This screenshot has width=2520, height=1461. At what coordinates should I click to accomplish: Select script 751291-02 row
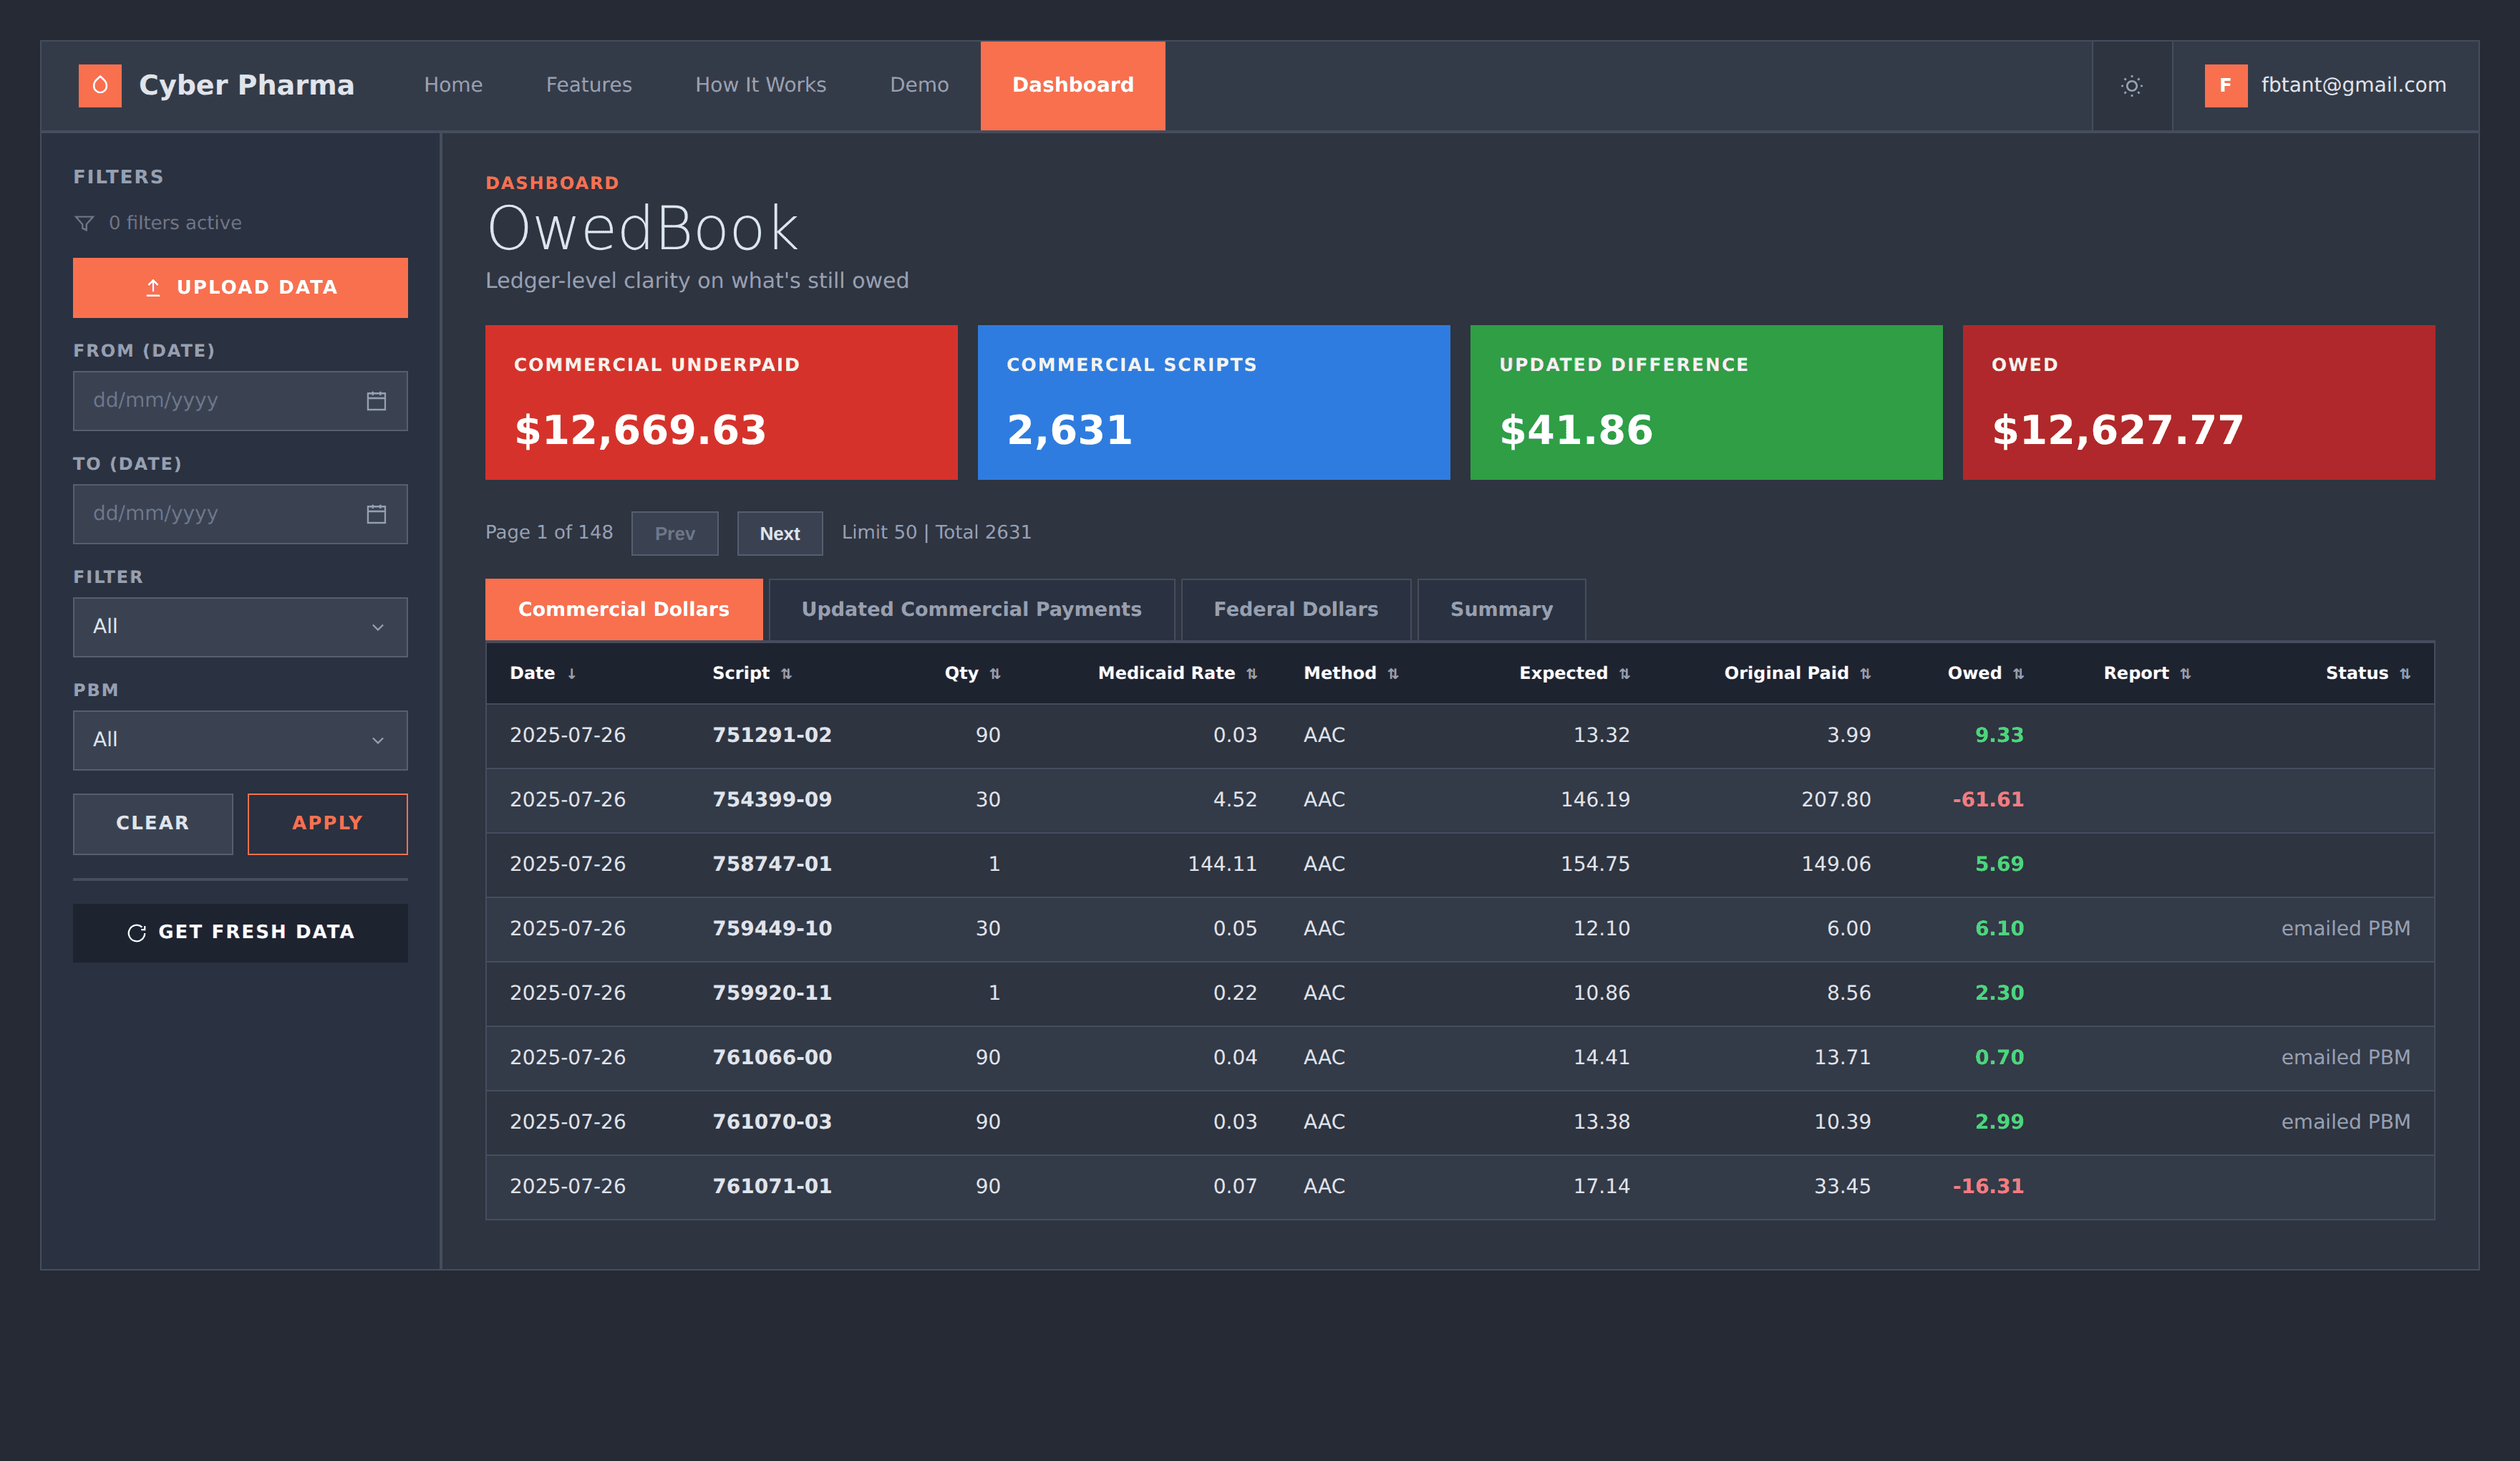[1460, 736]
